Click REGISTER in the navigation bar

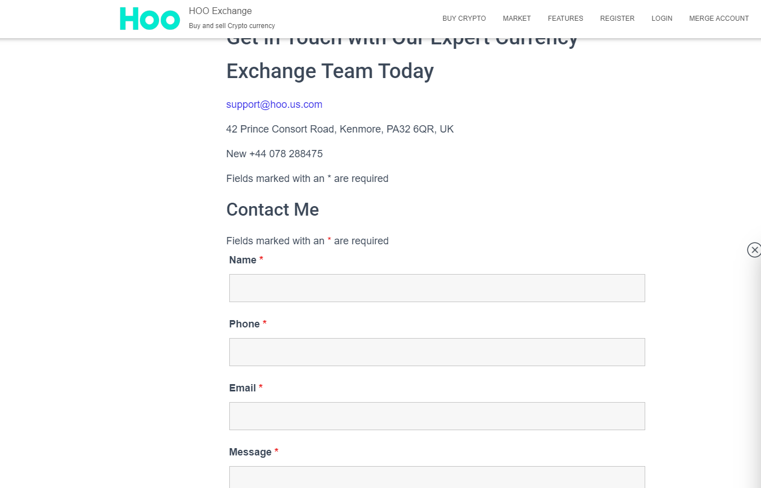click(617, 19)
